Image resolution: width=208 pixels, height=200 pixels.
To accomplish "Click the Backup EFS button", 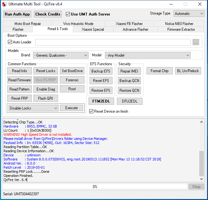I will coord(101,71).
